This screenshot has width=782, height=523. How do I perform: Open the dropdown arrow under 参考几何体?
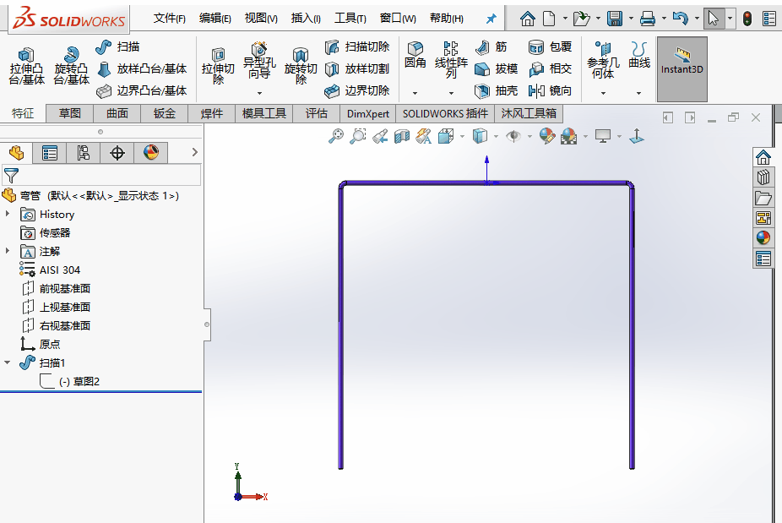(603, 93)
